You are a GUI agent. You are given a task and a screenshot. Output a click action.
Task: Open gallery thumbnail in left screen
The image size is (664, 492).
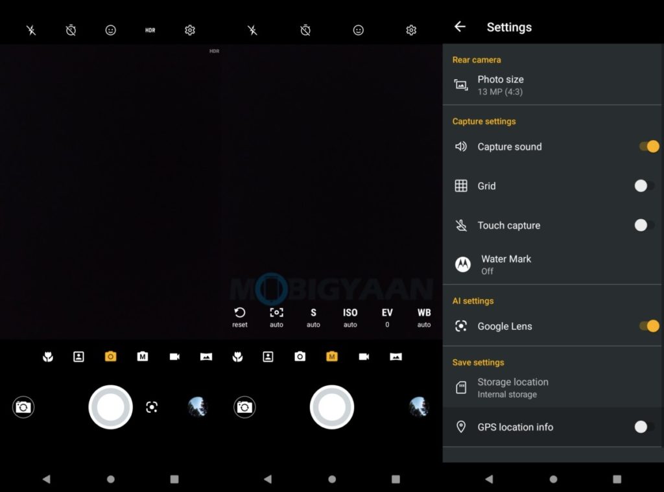coord(197,407)
